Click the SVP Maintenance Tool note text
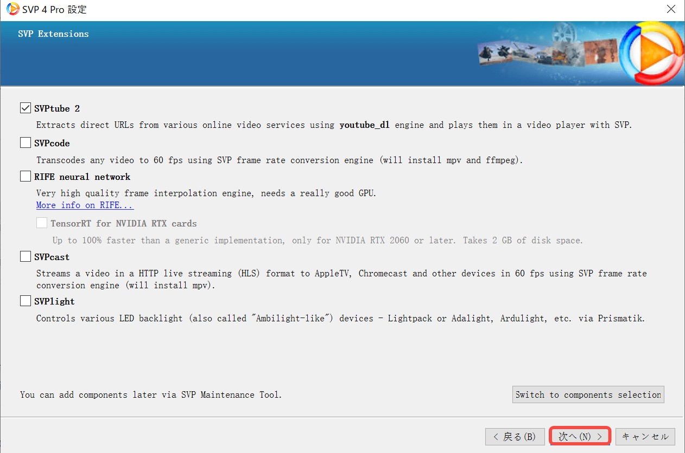The width and height of the screenshot is (685, 453). pos(151,394)
